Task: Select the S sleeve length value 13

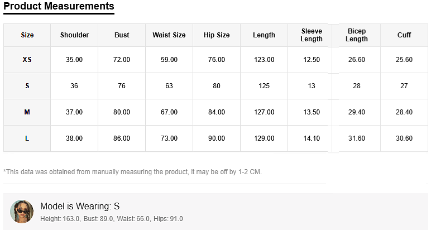Action: tap(312, 86)
